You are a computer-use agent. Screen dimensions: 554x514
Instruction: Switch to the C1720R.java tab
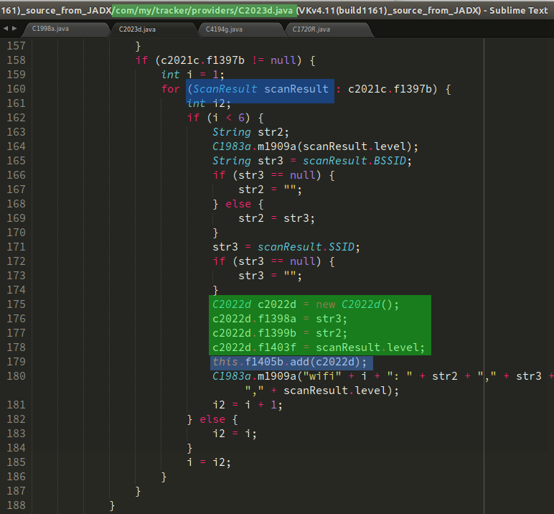(x=311, y=29)
